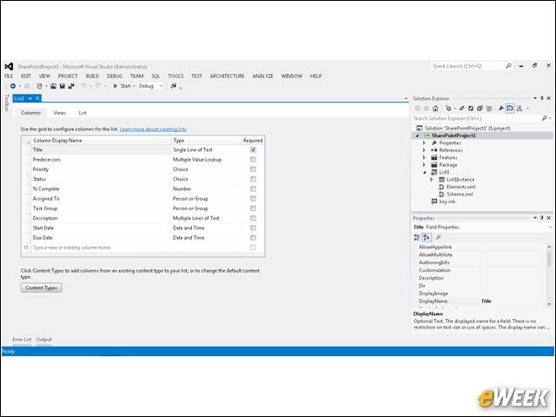
Task: Open the collapsed Toolbox side panel
Action: (6, 103)
